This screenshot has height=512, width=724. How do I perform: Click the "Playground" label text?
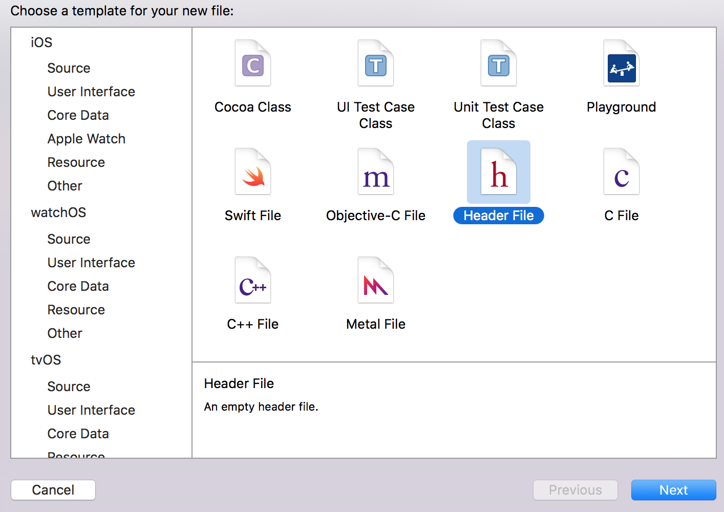[622, 107]
